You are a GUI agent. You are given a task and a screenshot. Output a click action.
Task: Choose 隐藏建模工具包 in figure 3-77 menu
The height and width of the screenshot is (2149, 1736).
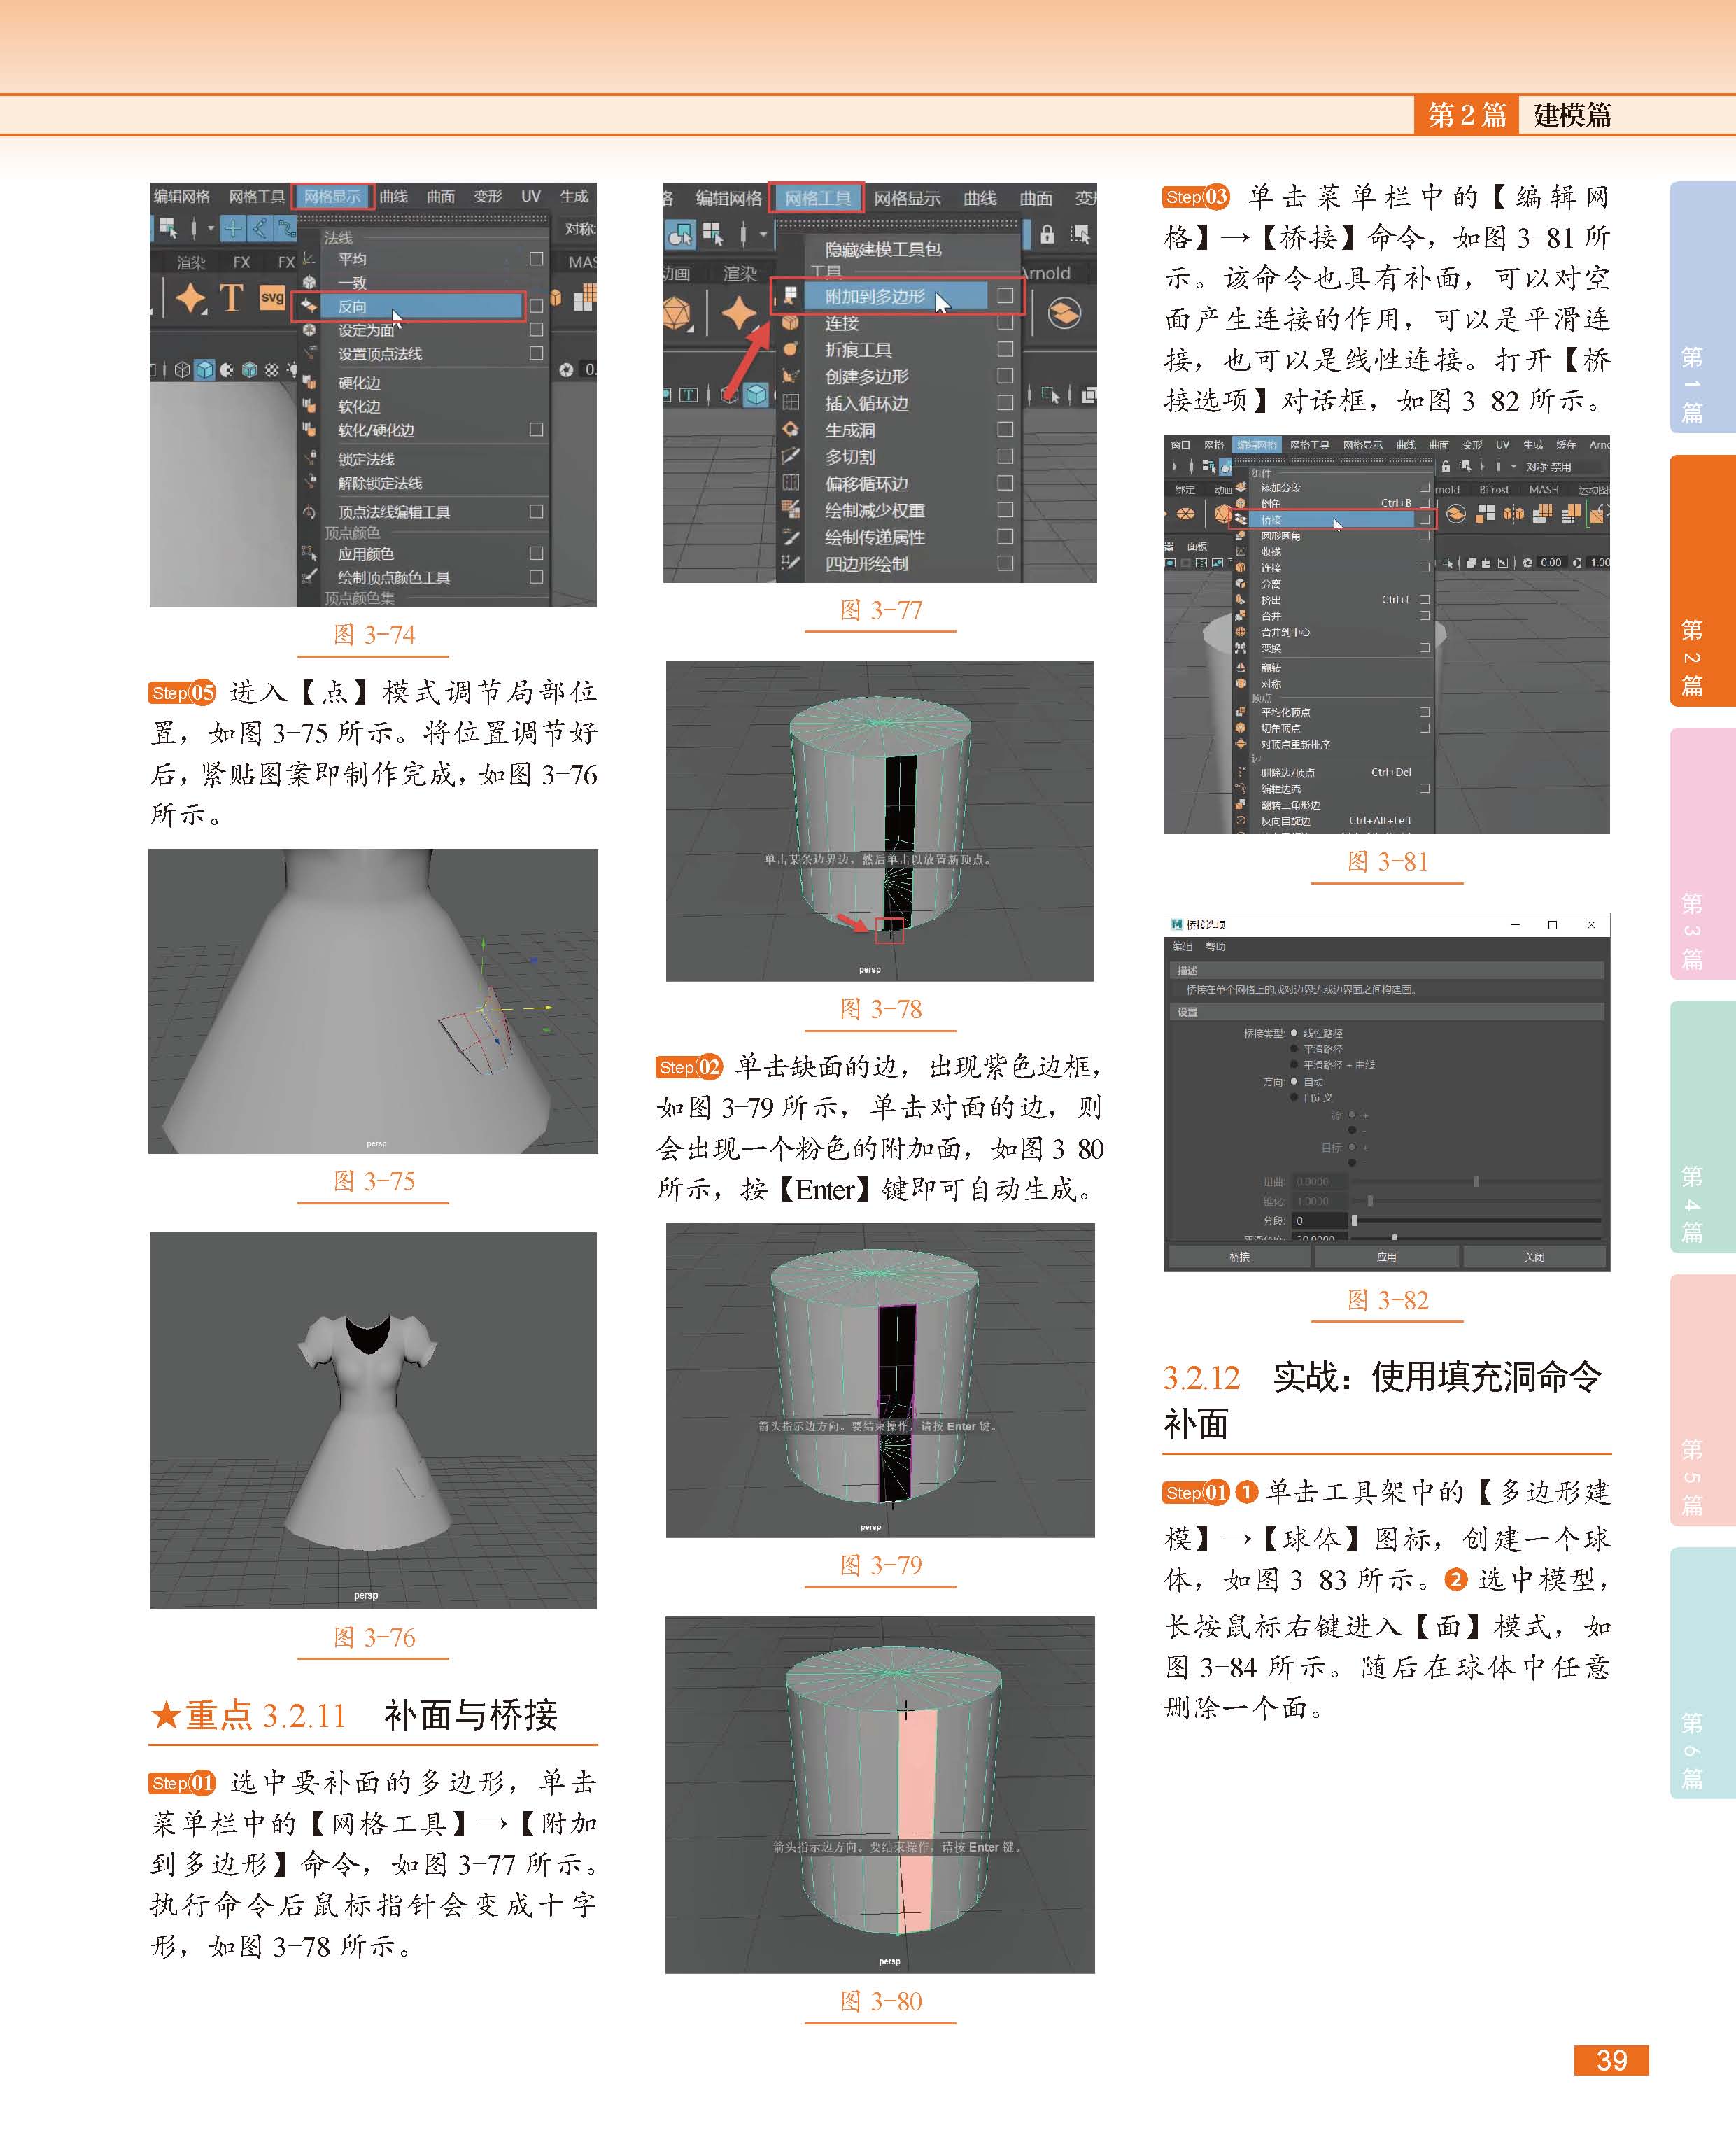[883, 249]
